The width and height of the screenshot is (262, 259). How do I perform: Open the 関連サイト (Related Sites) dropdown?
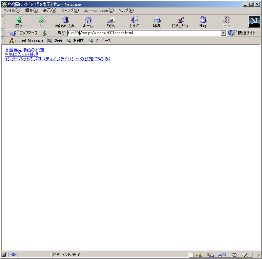pyautogui.click(x=242, y=33)
